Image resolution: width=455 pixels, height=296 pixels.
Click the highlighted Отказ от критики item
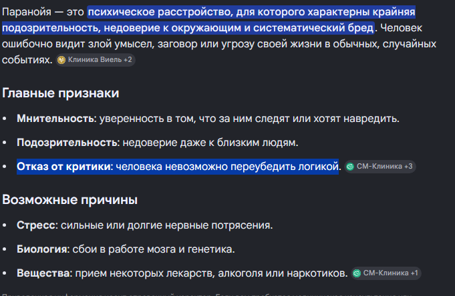178,167
